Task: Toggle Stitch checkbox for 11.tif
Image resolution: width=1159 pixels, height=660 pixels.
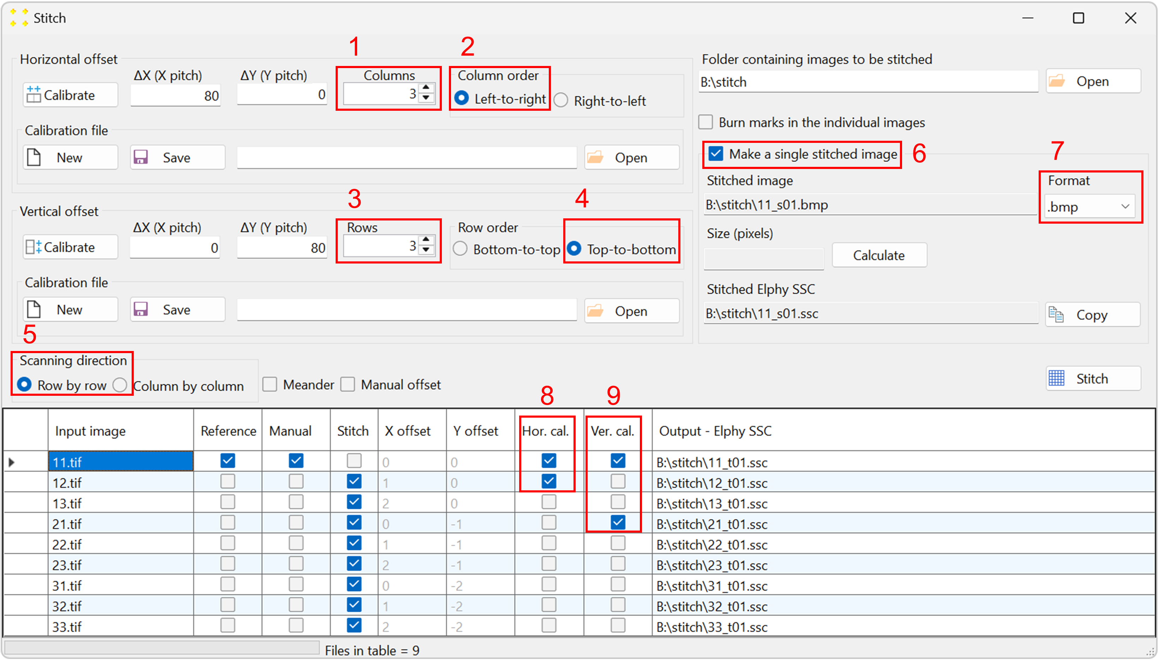Action: [x=354, y=461]
